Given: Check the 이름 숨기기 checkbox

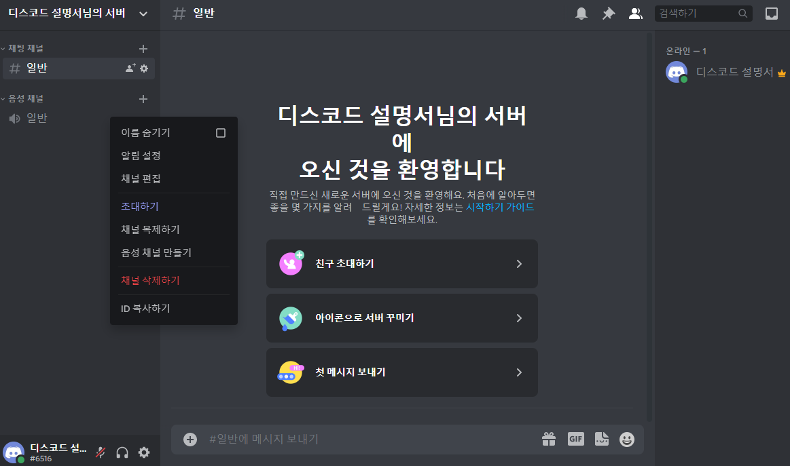Looking at the screenshot, I should point(221,133).
